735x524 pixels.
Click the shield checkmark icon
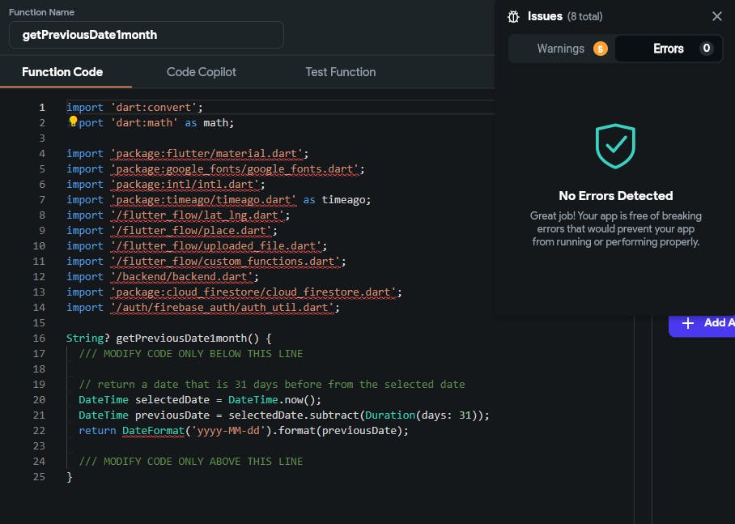615,146
